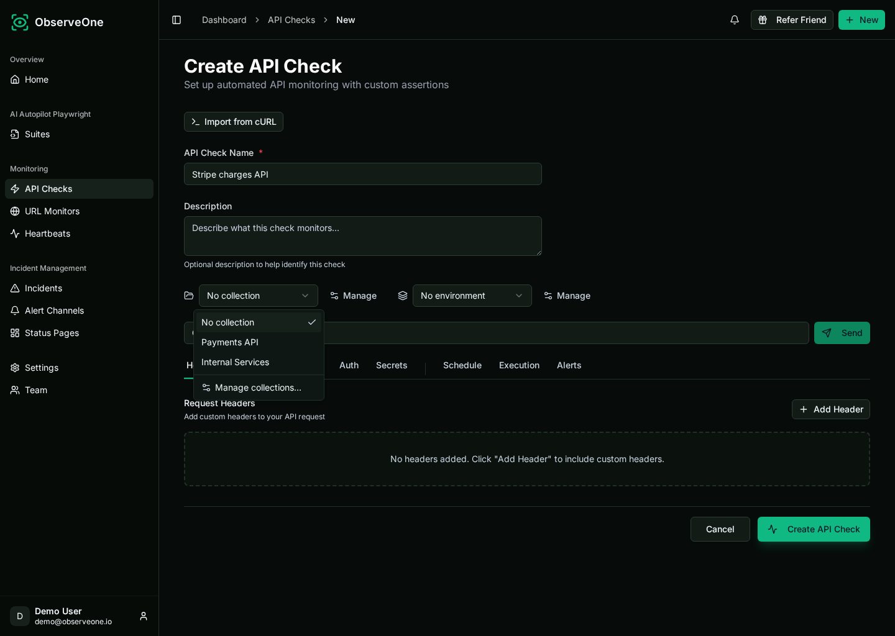895x636 pixels.
Task: Open Incidents in sidebar
Action: 79,288
